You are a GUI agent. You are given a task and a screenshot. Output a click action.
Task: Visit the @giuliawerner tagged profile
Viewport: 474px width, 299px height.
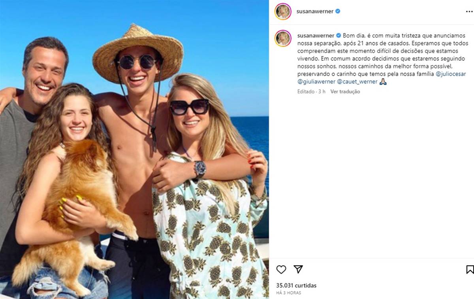(x=316, y=82)
